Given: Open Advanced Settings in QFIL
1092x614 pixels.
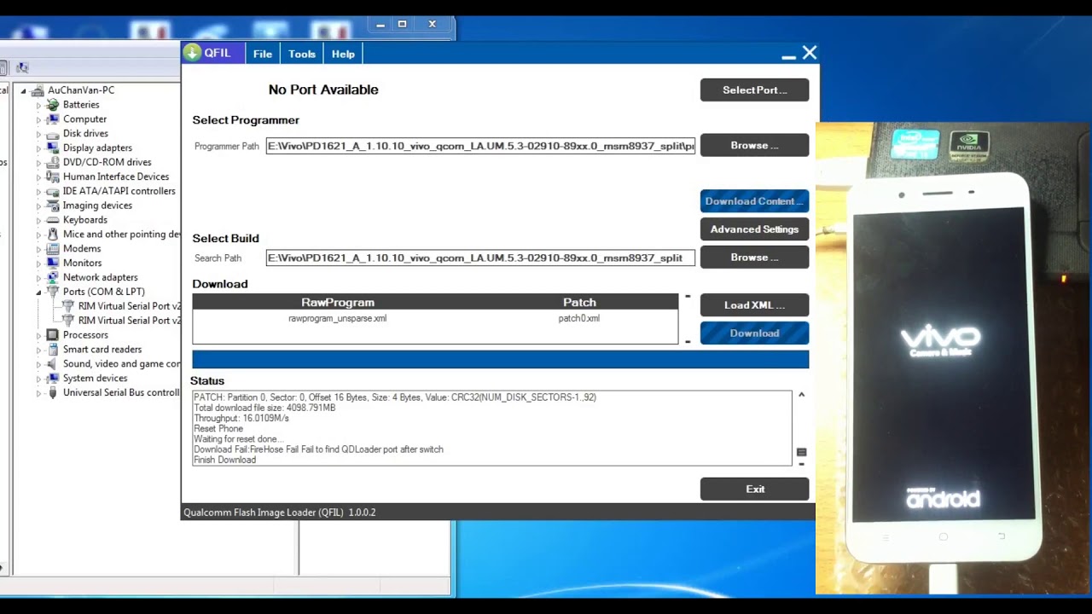Looking at the screenshot, I should click(x=754, y=229).
